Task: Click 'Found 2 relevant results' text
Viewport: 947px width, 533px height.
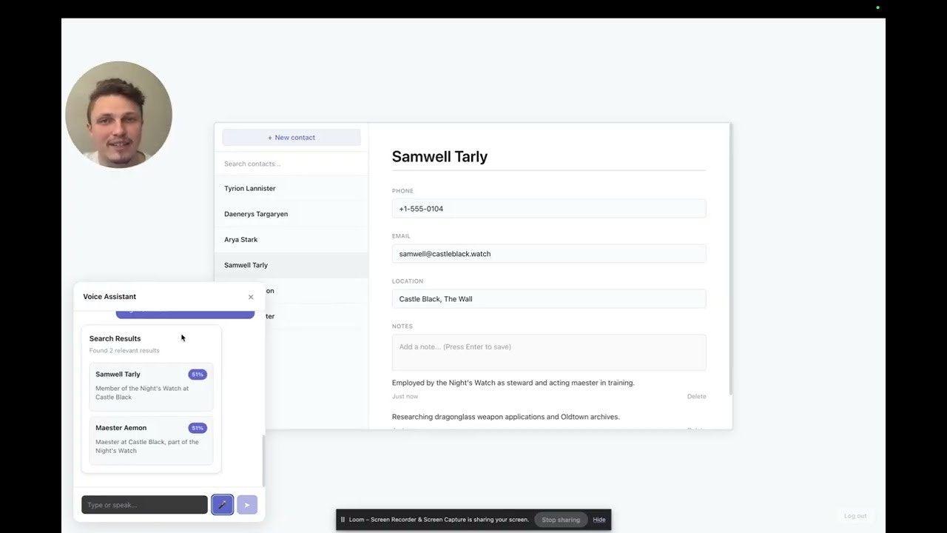Action: [124, 351]
